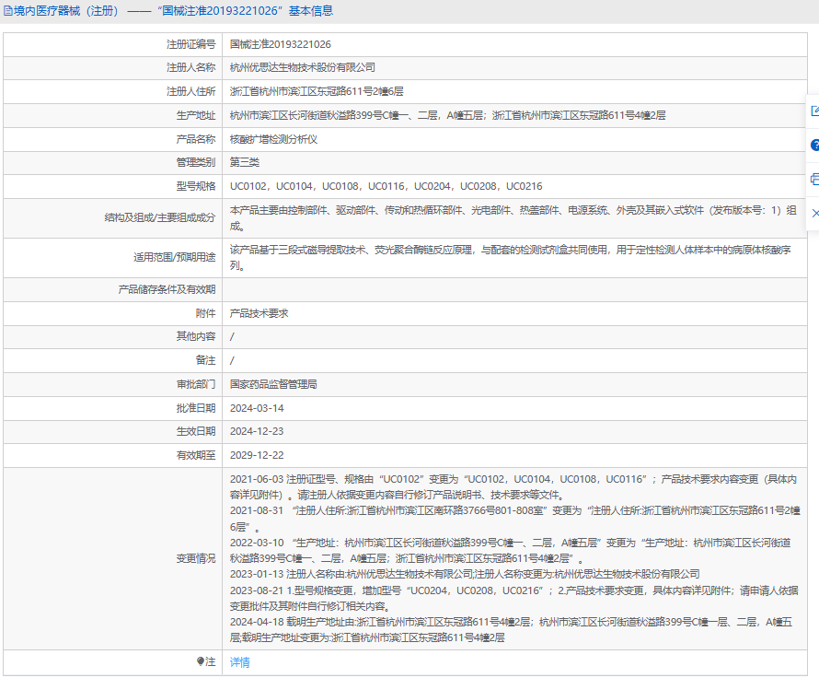Click the 批准日期 label
This screenshot has height=678, width=819.
pos(195,408)
